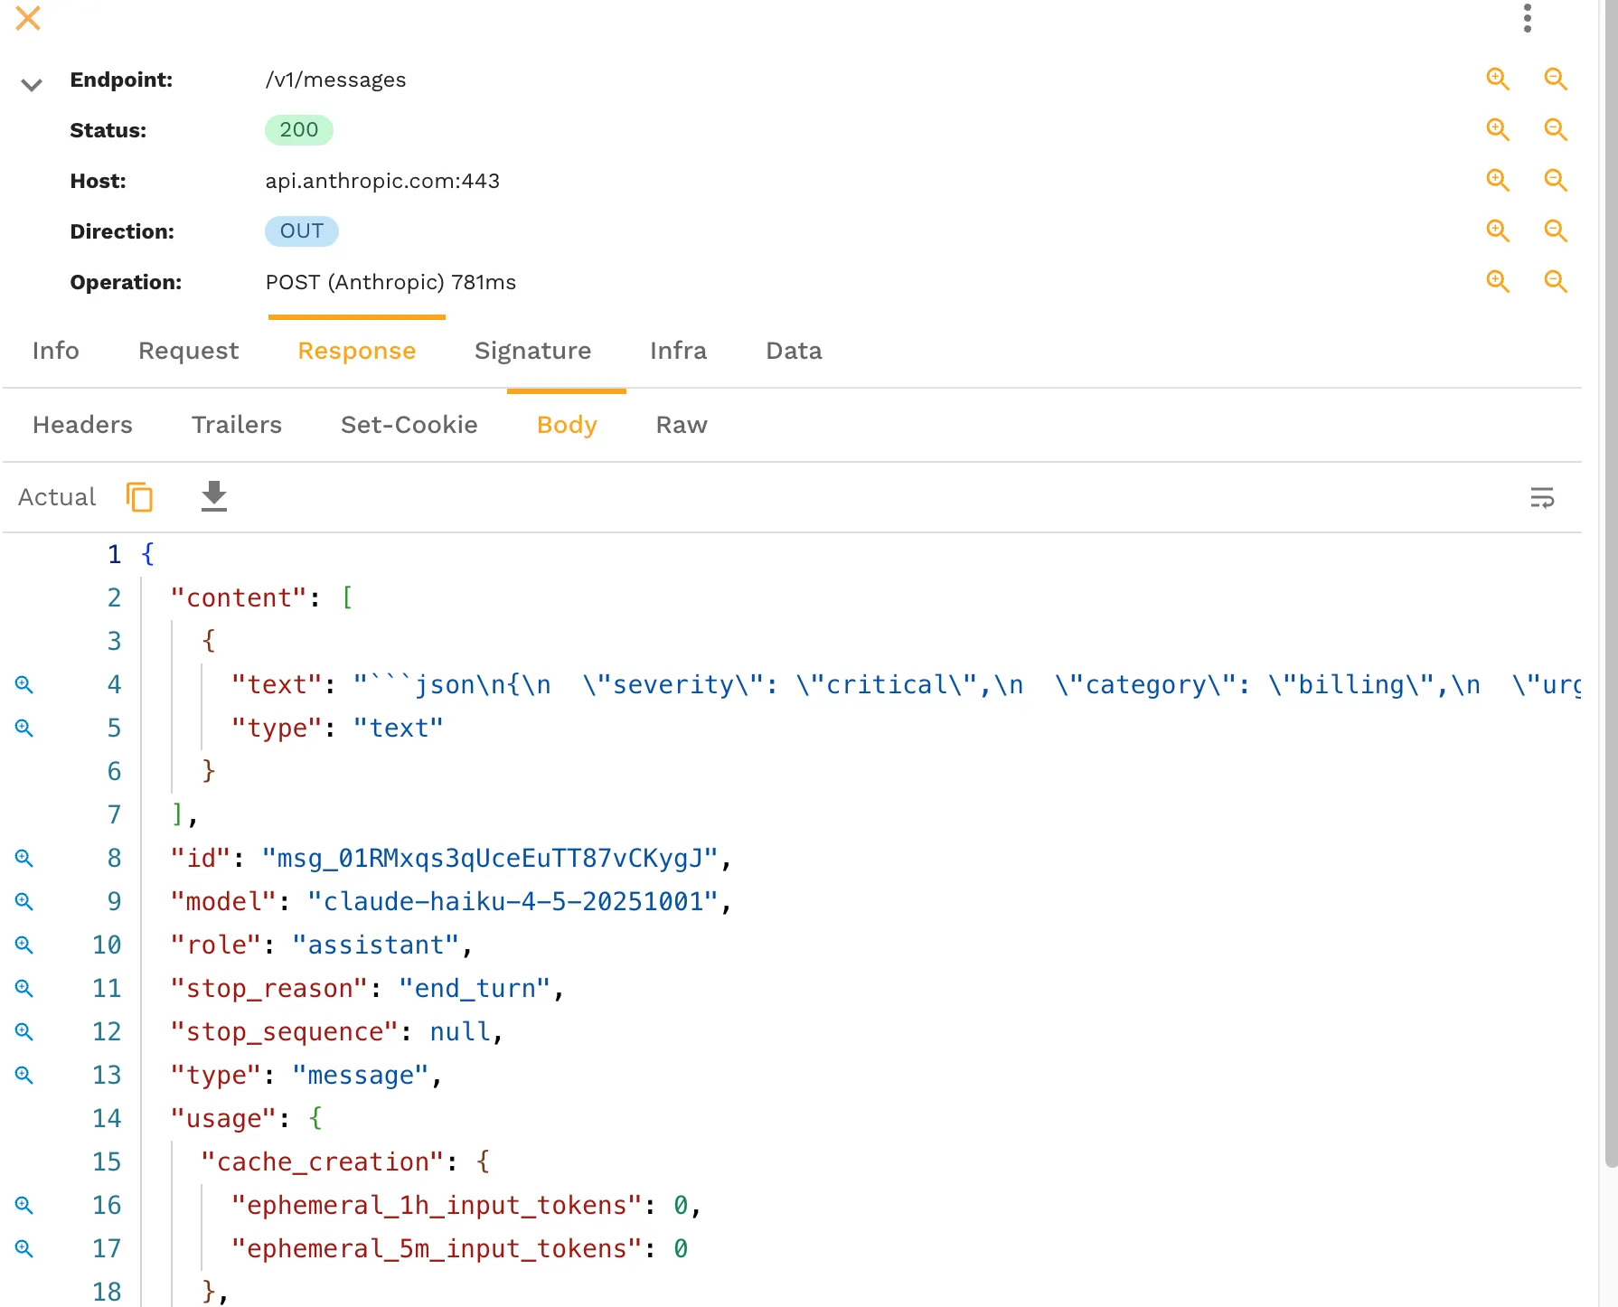Screen dimensions: 1618x1307
Task: Click the minus magnifier icon for Direction row
Action: [x=1555, y=231]
